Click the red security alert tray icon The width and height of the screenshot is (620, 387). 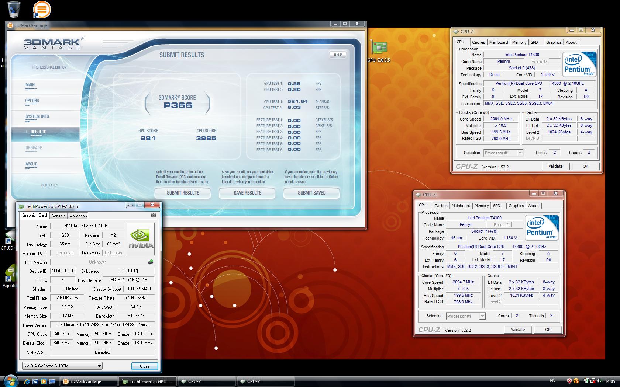pyautogui.click(x=569, y=381)
